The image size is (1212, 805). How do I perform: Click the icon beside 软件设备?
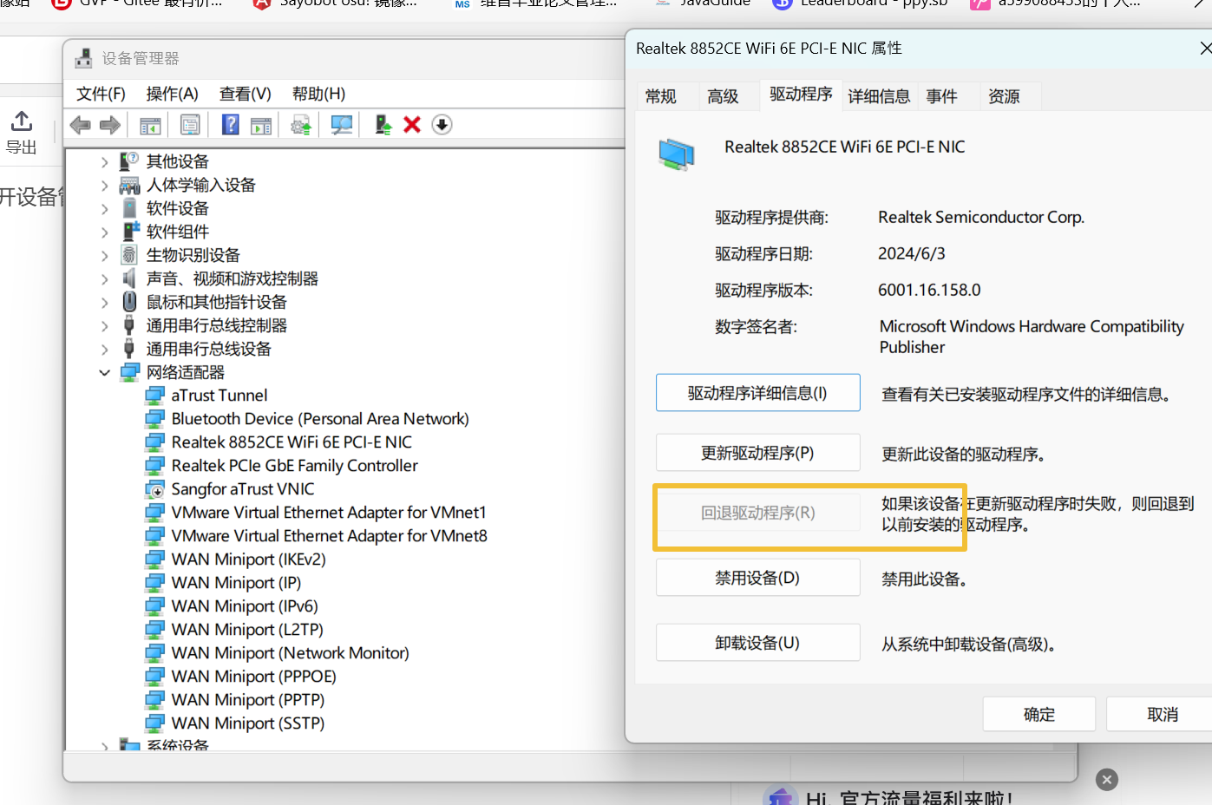[129, 208]
